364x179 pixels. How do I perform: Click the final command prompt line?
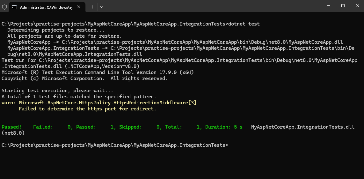coord(115,145)
